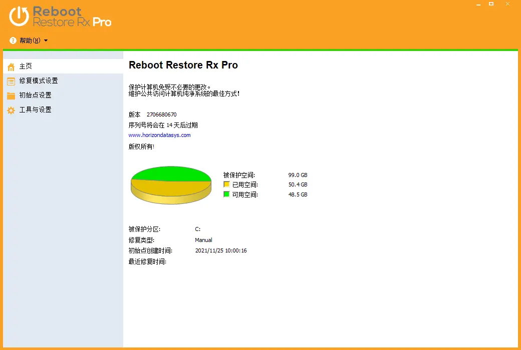Minimize the Reboot Restore Rx window
This screenshot has height=350, width=521.
click(x=478, y=4)
